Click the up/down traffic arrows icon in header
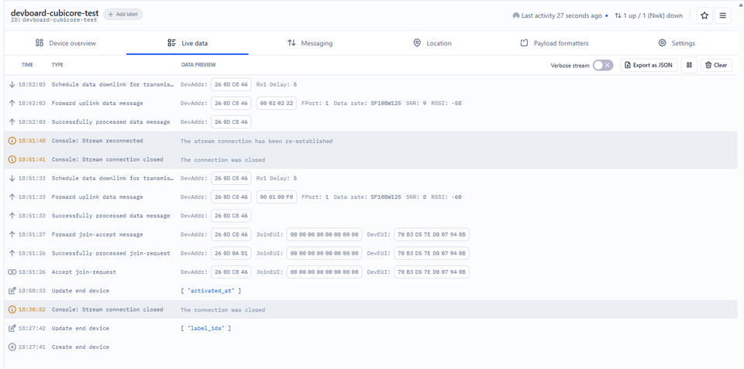Screen dimensions: 744x369 click(618, 15)
